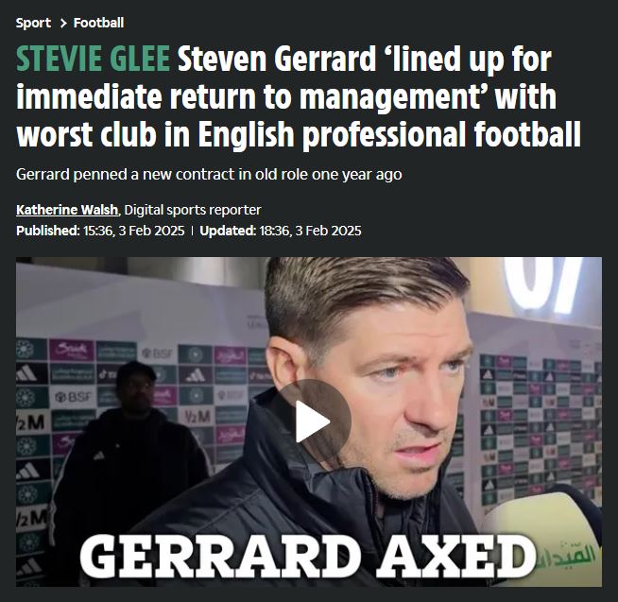618x602 pixels.
Task: Play the Gerrard interview video
Action: coord(312,421)
